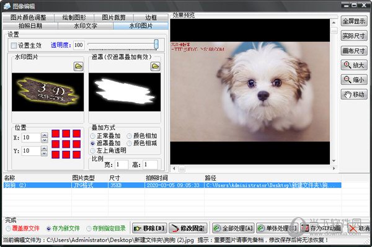Increase X position with up arrow
The image size is (372, 247).
pos(45,135)
